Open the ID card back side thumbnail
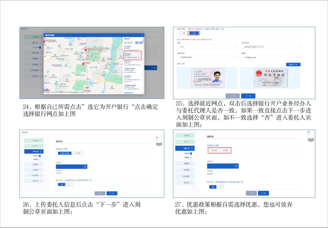 coord(271,78)
